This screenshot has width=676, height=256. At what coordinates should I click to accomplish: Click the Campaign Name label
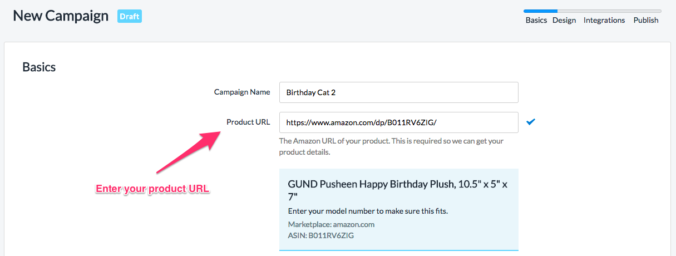(242, 92)
